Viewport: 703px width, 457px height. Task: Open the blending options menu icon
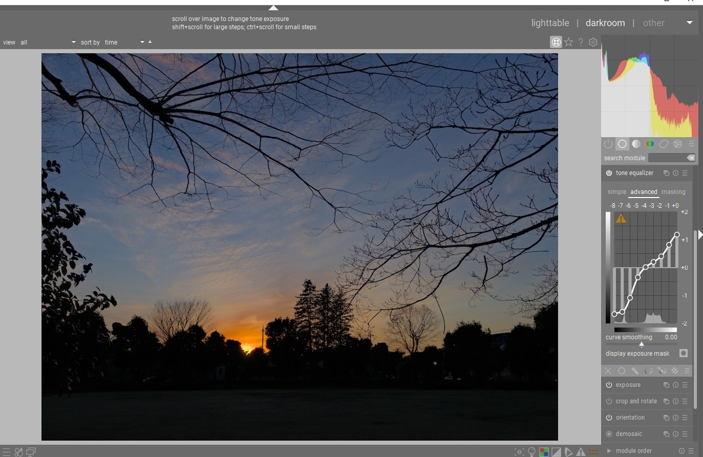687,371
